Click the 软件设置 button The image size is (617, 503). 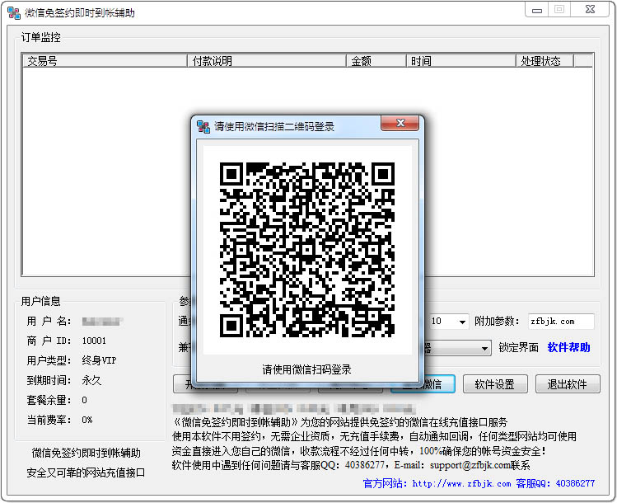point(495,384)
